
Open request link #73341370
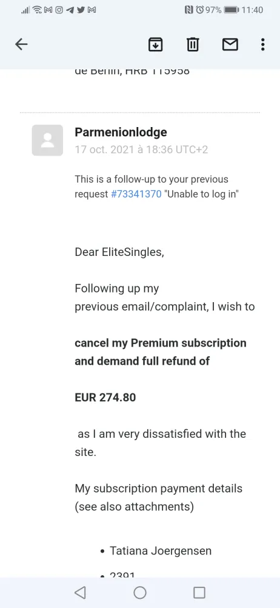[x=136, y=194]
